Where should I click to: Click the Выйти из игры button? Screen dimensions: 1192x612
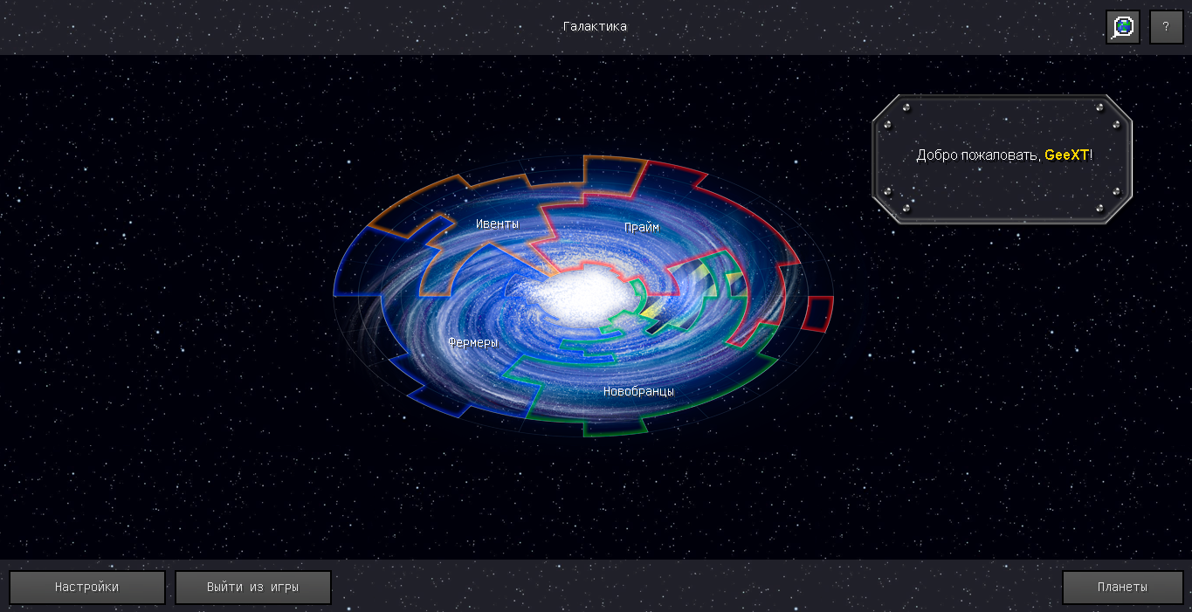point(253,588)
